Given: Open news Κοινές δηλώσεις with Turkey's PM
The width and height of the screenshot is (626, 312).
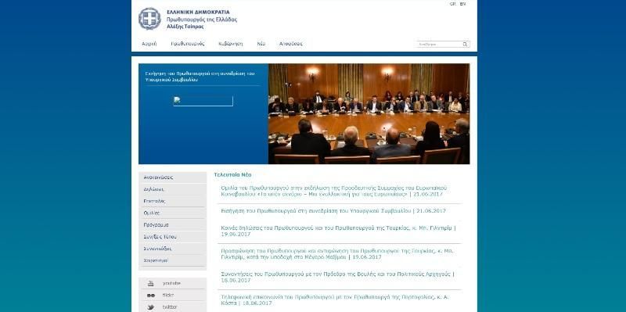Looking at the screenshot, I should [x=338, y=231].
